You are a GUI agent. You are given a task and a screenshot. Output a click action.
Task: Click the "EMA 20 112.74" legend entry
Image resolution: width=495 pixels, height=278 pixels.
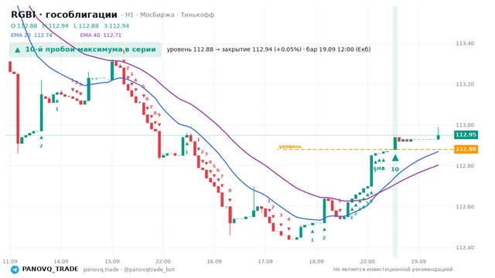point(32,36)
